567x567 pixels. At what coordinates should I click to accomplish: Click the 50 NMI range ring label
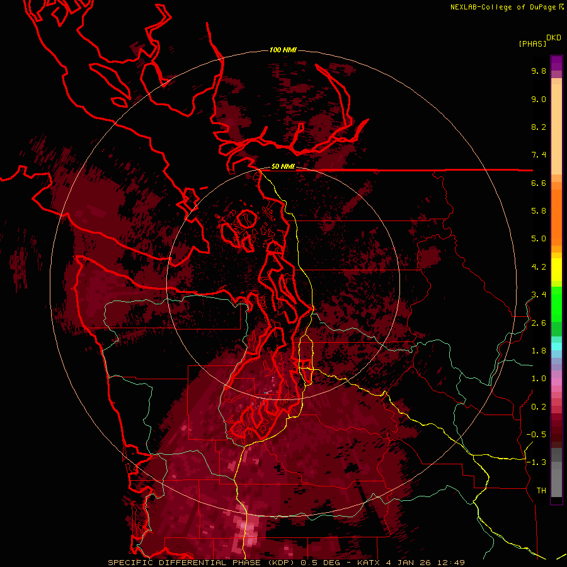[x=283, y=167]
